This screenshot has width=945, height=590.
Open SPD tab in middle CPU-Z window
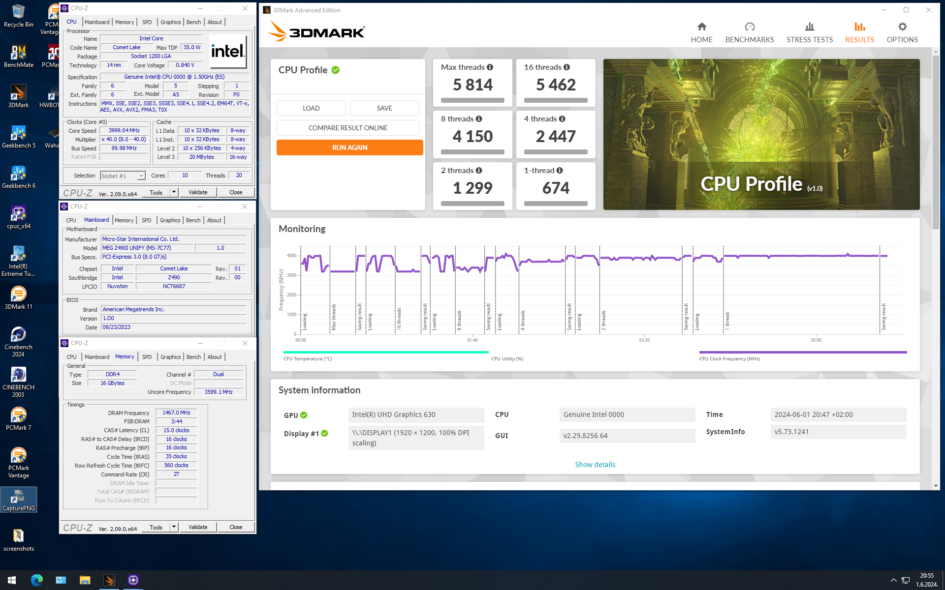(147, 220)
